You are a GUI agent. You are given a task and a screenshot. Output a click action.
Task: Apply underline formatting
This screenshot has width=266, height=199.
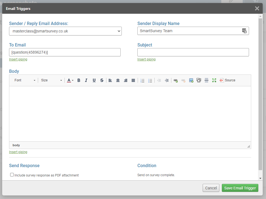coord(94,80)
